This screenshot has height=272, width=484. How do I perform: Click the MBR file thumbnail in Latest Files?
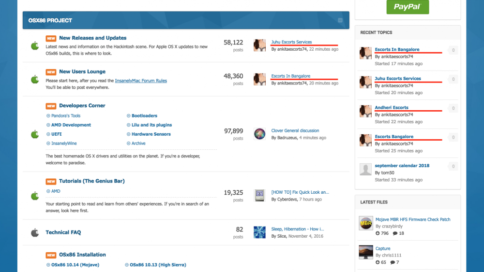click(x=366, y=223)
